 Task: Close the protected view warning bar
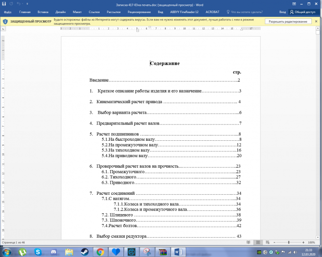click(x=316, y=21)
